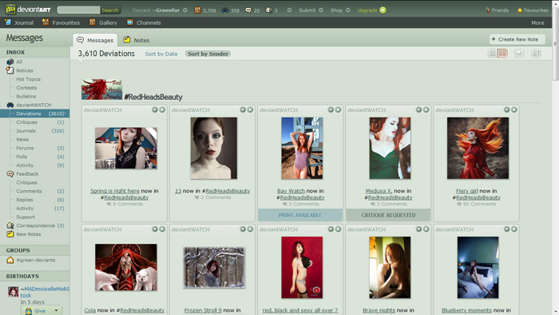Open #green-deviants group link
Image resolution: width=559 pixels, height=315 pixels.
(36, 260)
